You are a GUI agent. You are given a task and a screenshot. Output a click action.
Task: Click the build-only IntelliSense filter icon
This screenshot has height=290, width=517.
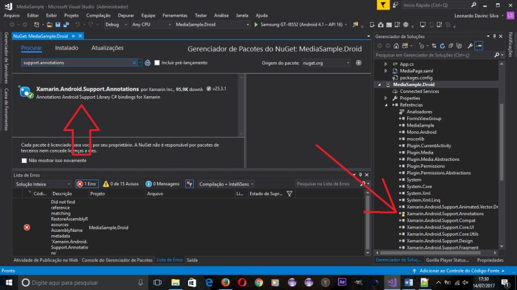pos(189,184)
